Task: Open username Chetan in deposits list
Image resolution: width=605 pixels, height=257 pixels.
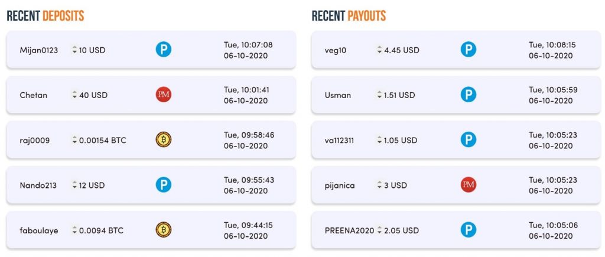Action: 33,95
